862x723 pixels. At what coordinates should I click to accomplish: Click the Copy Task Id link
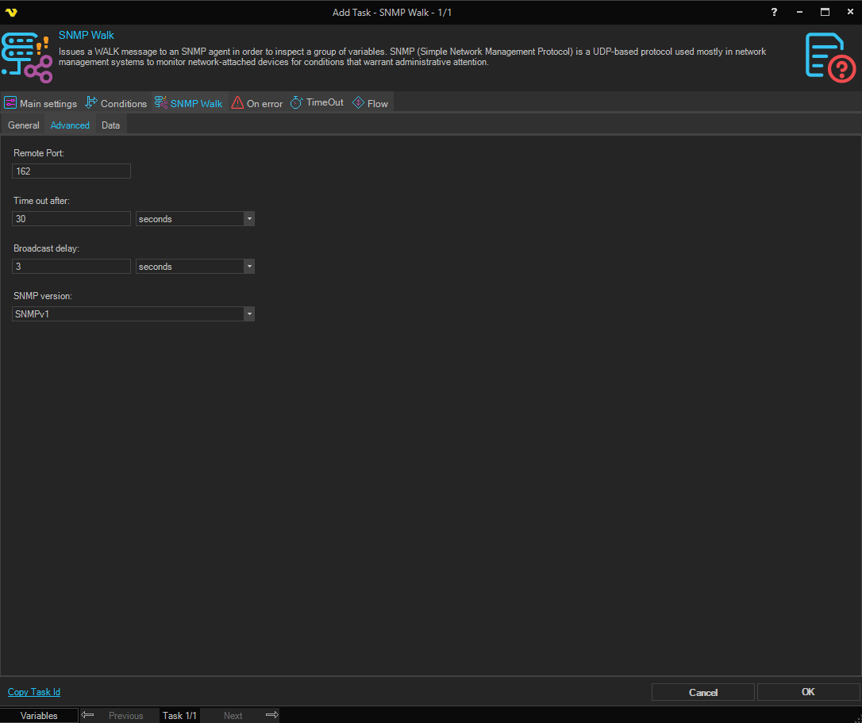pyautogui.click(x=34, y=692)
